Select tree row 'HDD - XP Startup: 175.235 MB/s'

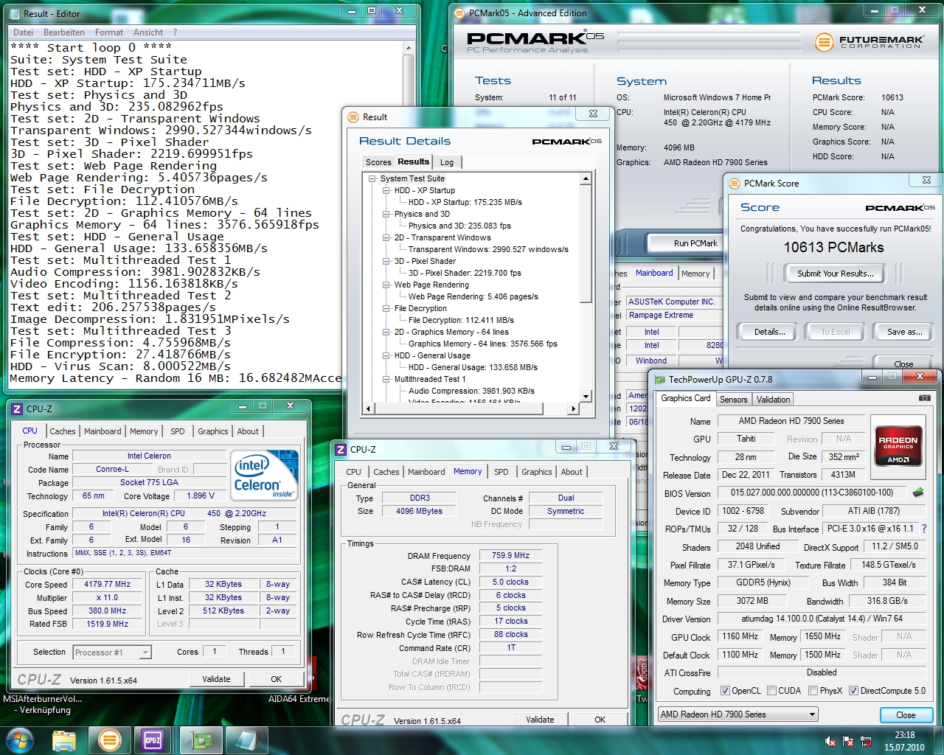pyautogui.click(x=465, y=202)
